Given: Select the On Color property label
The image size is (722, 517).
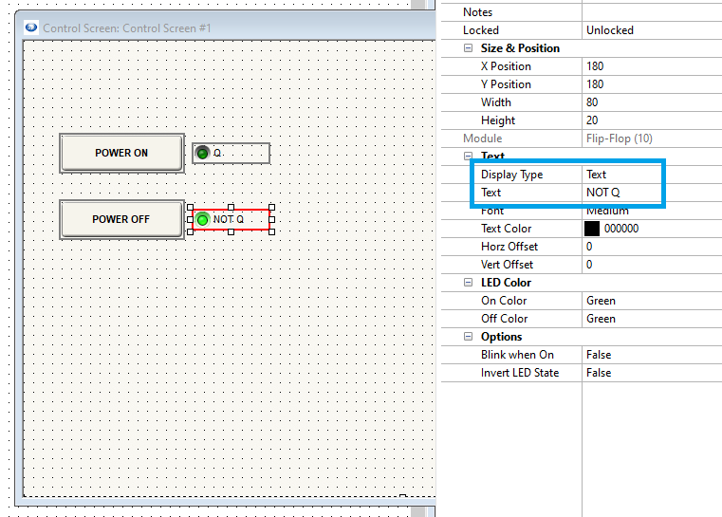Looking at the screenshot, I should 504,301.
